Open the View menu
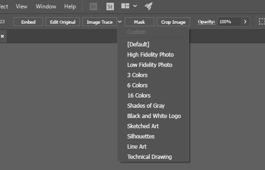Image resolution: width=265 pixels, height=170 pixels. pos(21,7)
